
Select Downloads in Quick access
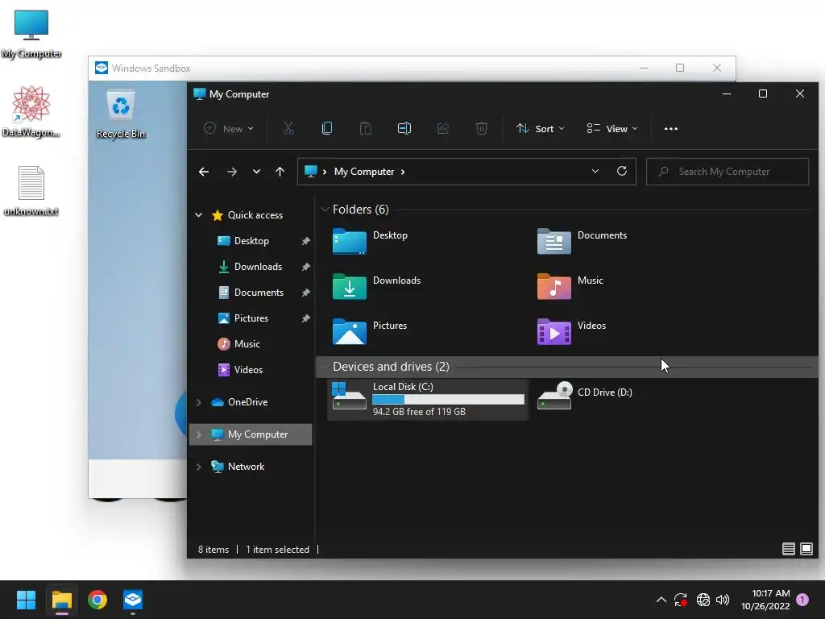click(x=258, y=266)
